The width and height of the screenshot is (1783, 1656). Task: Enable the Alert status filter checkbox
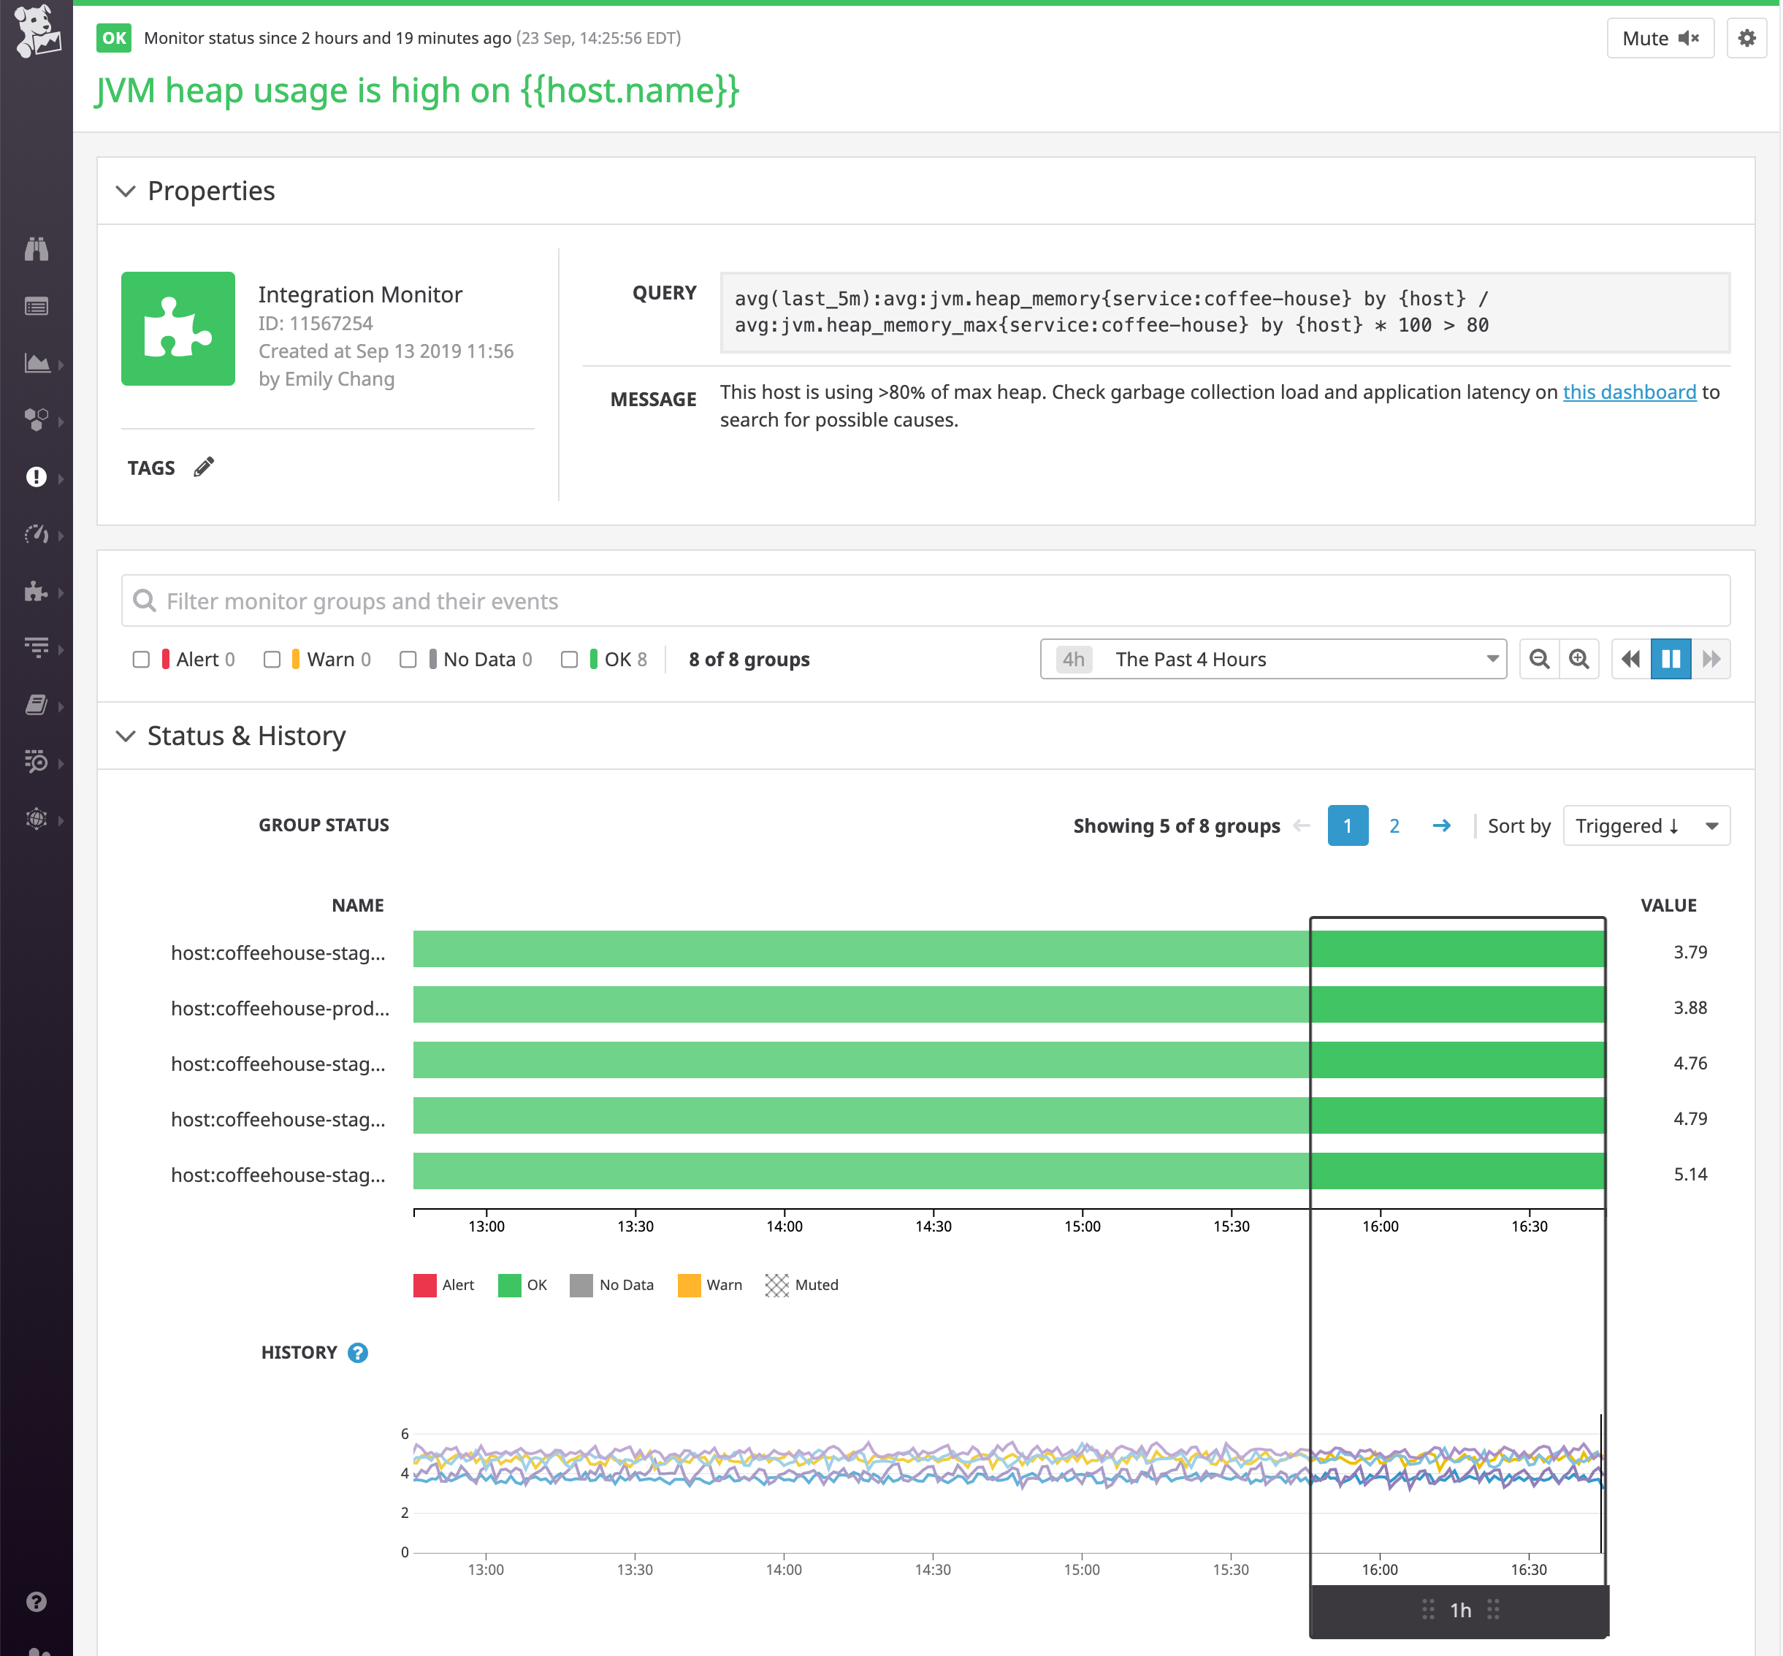(141, 659)
